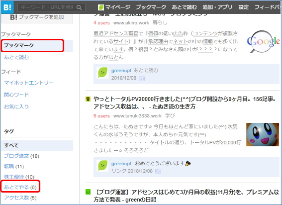This screenshot has height=205, width=282.
Task: Filter by アクセス数 (5) tag
Action: click(20, 198)
